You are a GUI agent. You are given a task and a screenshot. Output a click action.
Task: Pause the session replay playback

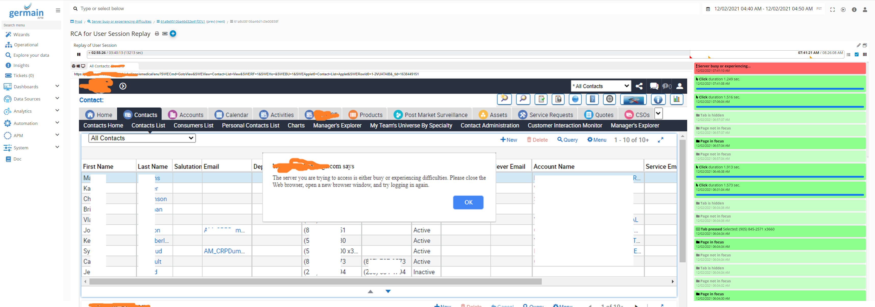79,54
